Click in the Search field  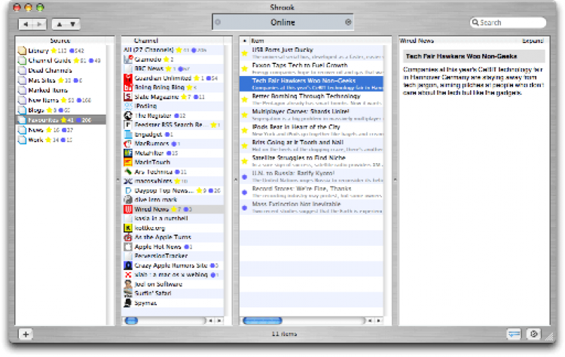click(x=508, y=23)
